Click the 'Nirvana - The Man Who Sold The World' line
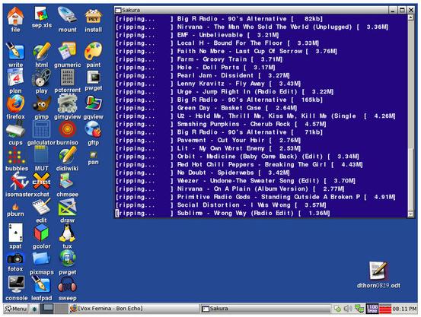The image size is (421, 317). (252, 27)
